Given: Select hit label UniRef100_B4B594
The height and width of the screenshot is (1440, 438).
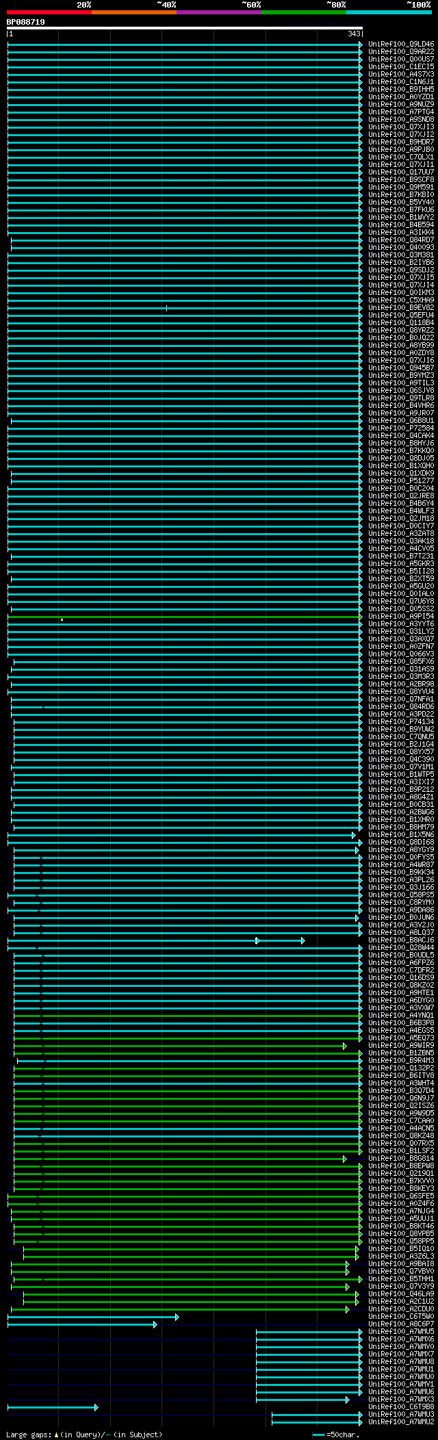Looking at the screenshot, I should click(401, 224).
